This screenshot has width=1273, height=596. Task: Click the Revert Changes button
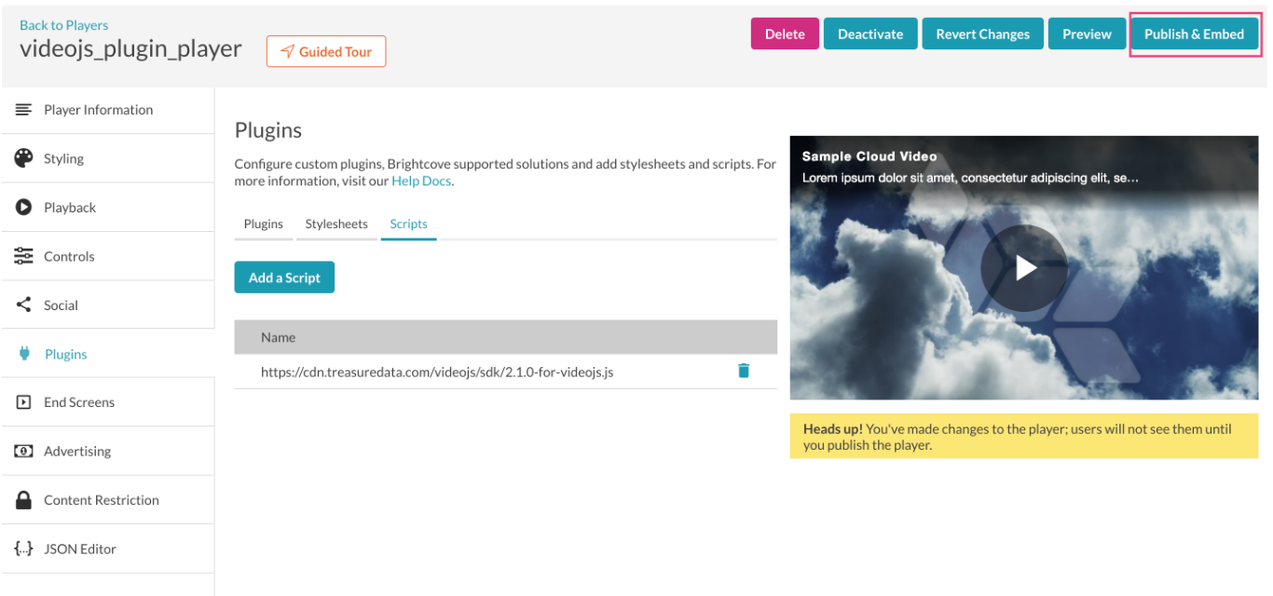982,34
